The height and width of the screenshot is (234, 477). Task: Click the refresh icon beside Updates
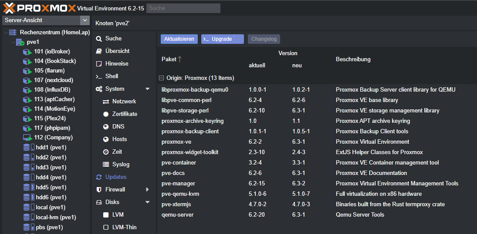click(98, 177)
